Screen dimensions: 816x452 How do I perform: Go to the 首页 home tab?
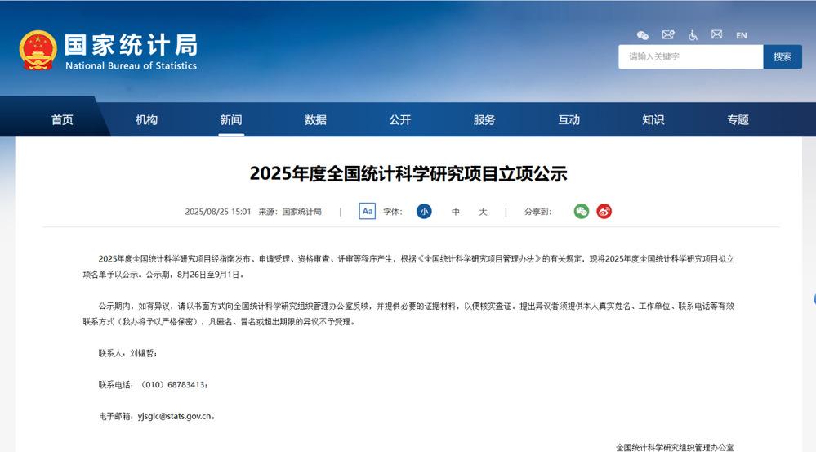click(62, 120)
